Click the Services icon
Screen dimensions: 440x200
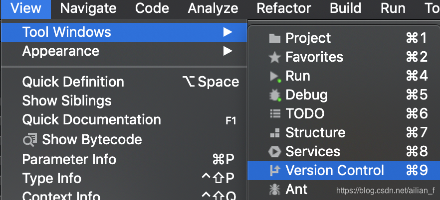[274, 152]
